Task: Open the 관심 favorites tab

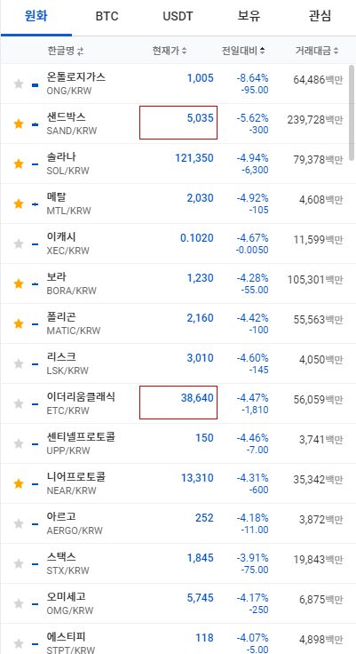Action: [320, 17]
